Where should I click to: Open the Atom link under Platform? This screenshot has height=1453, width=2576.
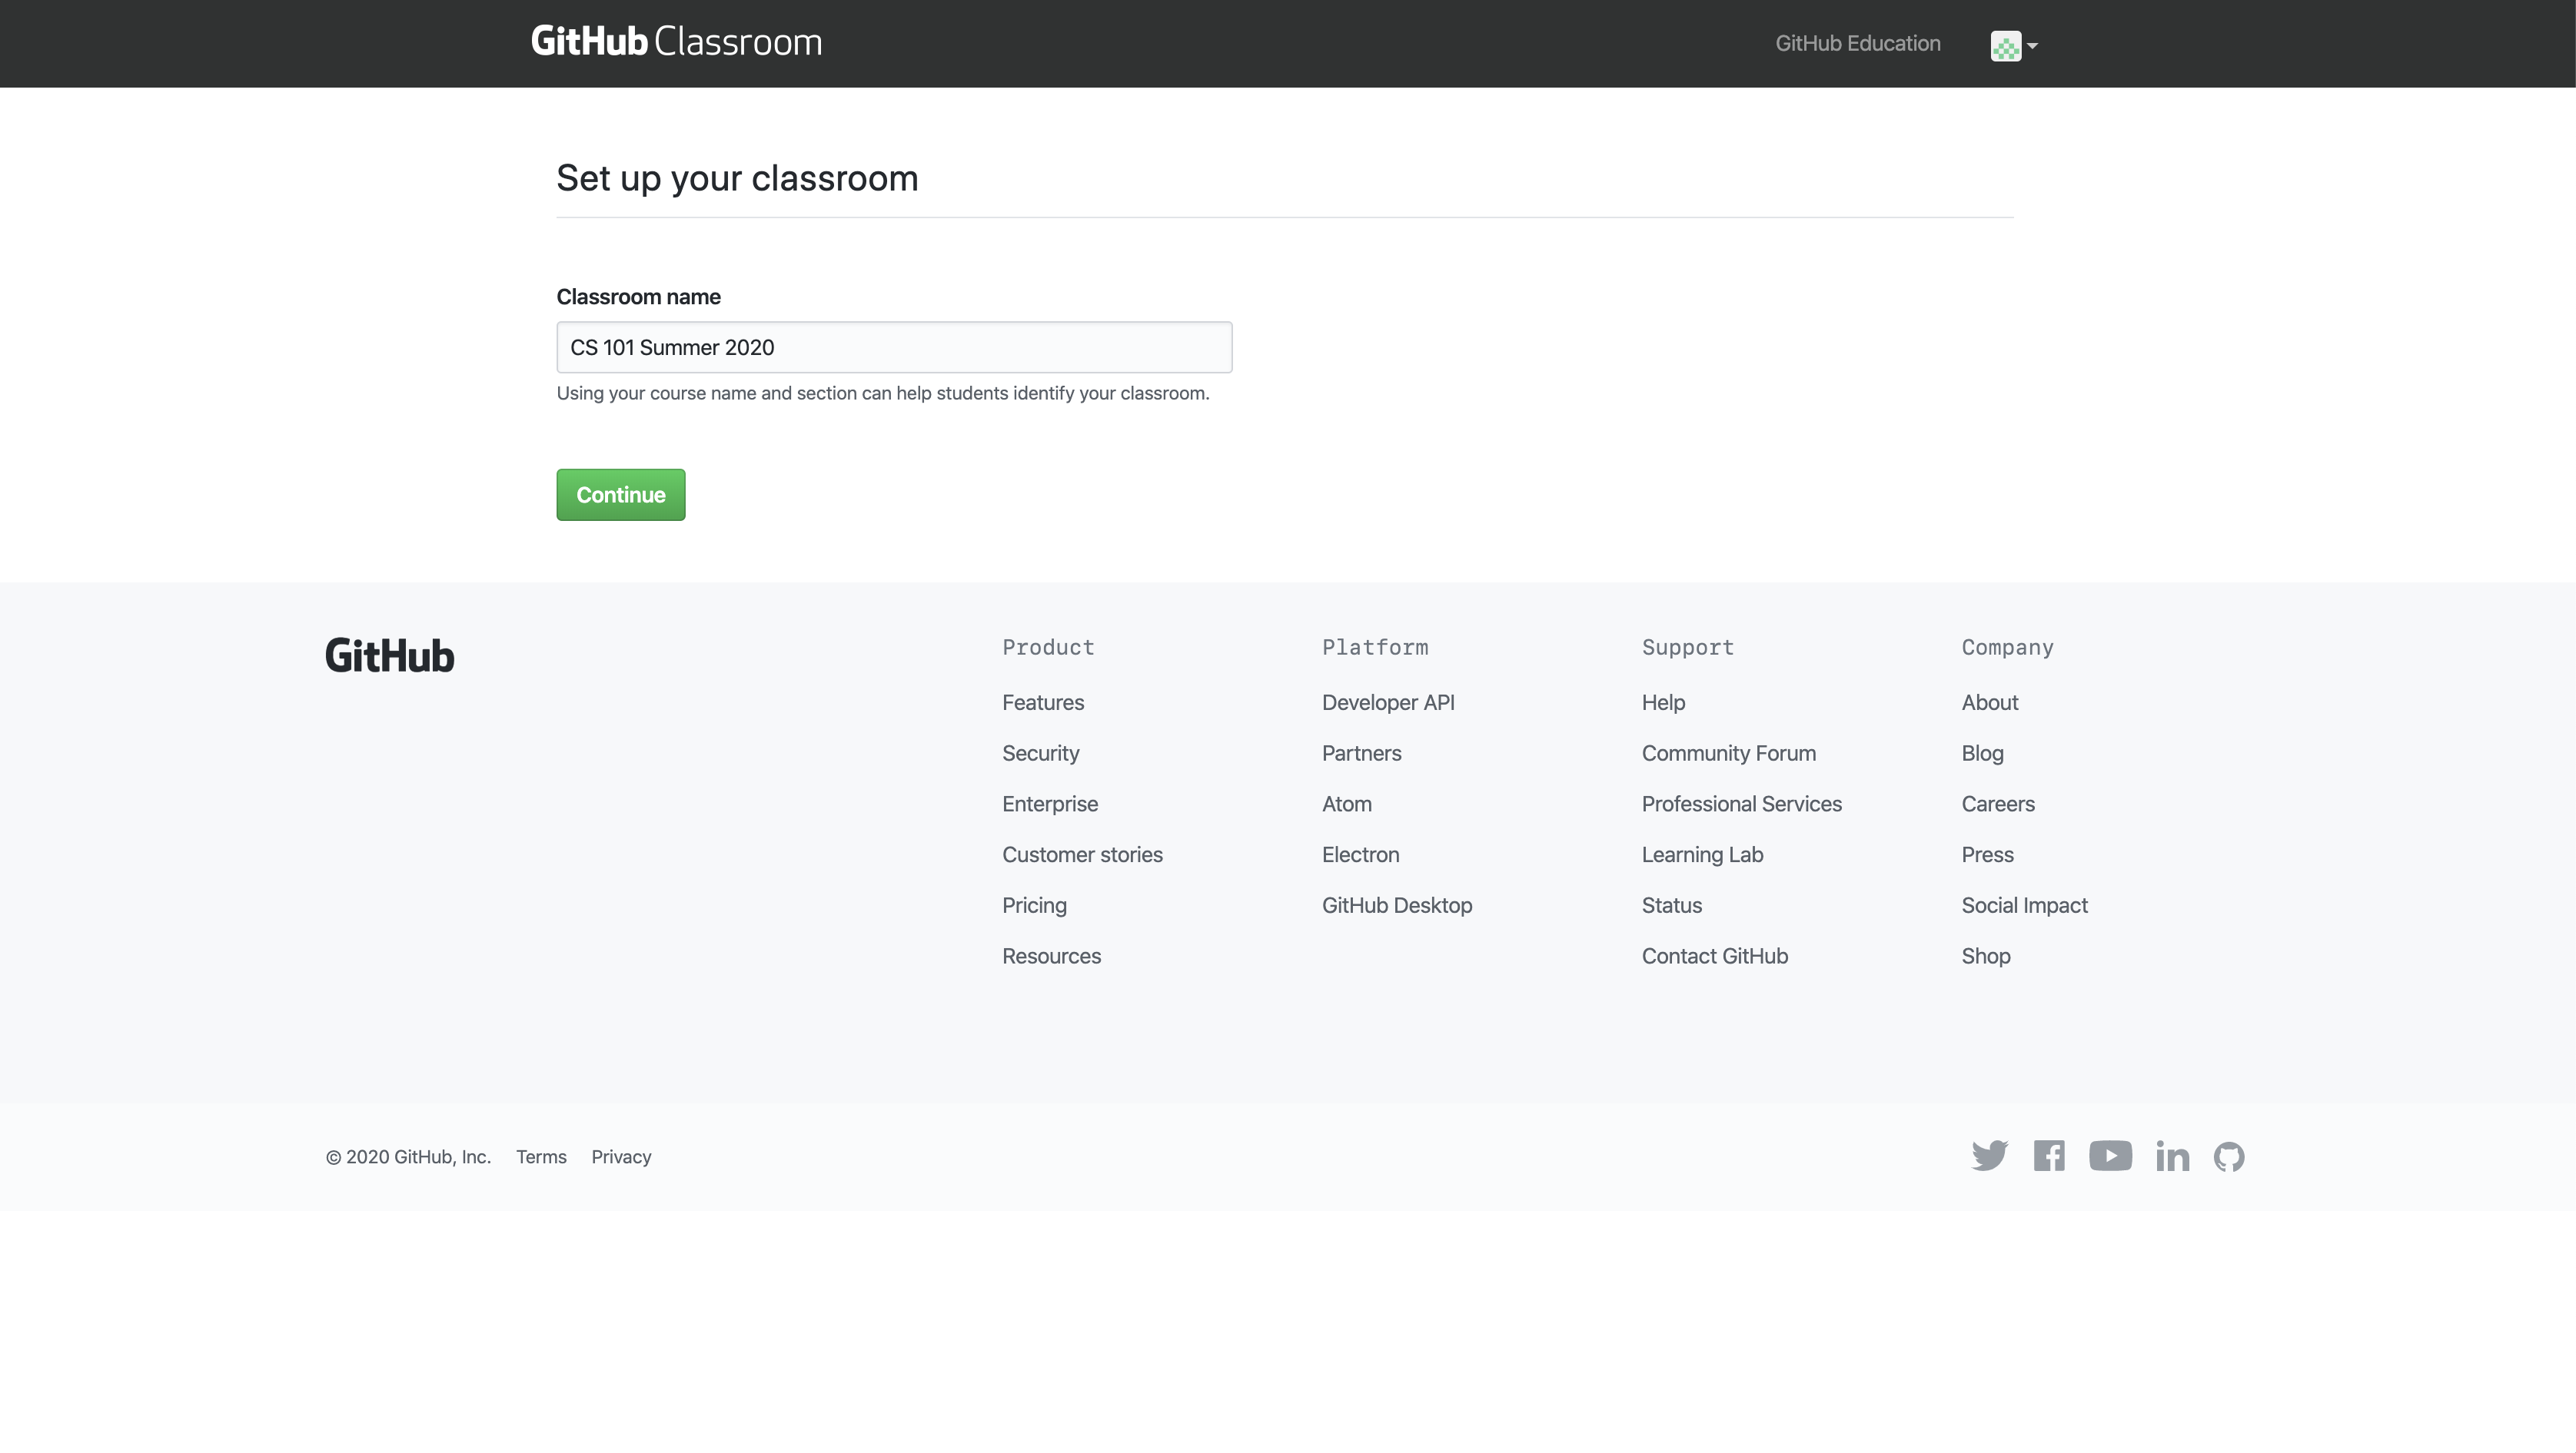coord(1347,804)
